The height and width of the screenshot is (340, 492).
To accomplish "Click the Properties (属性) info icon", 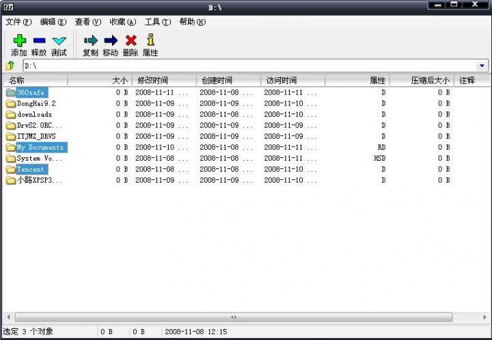I will pos(150,41).
